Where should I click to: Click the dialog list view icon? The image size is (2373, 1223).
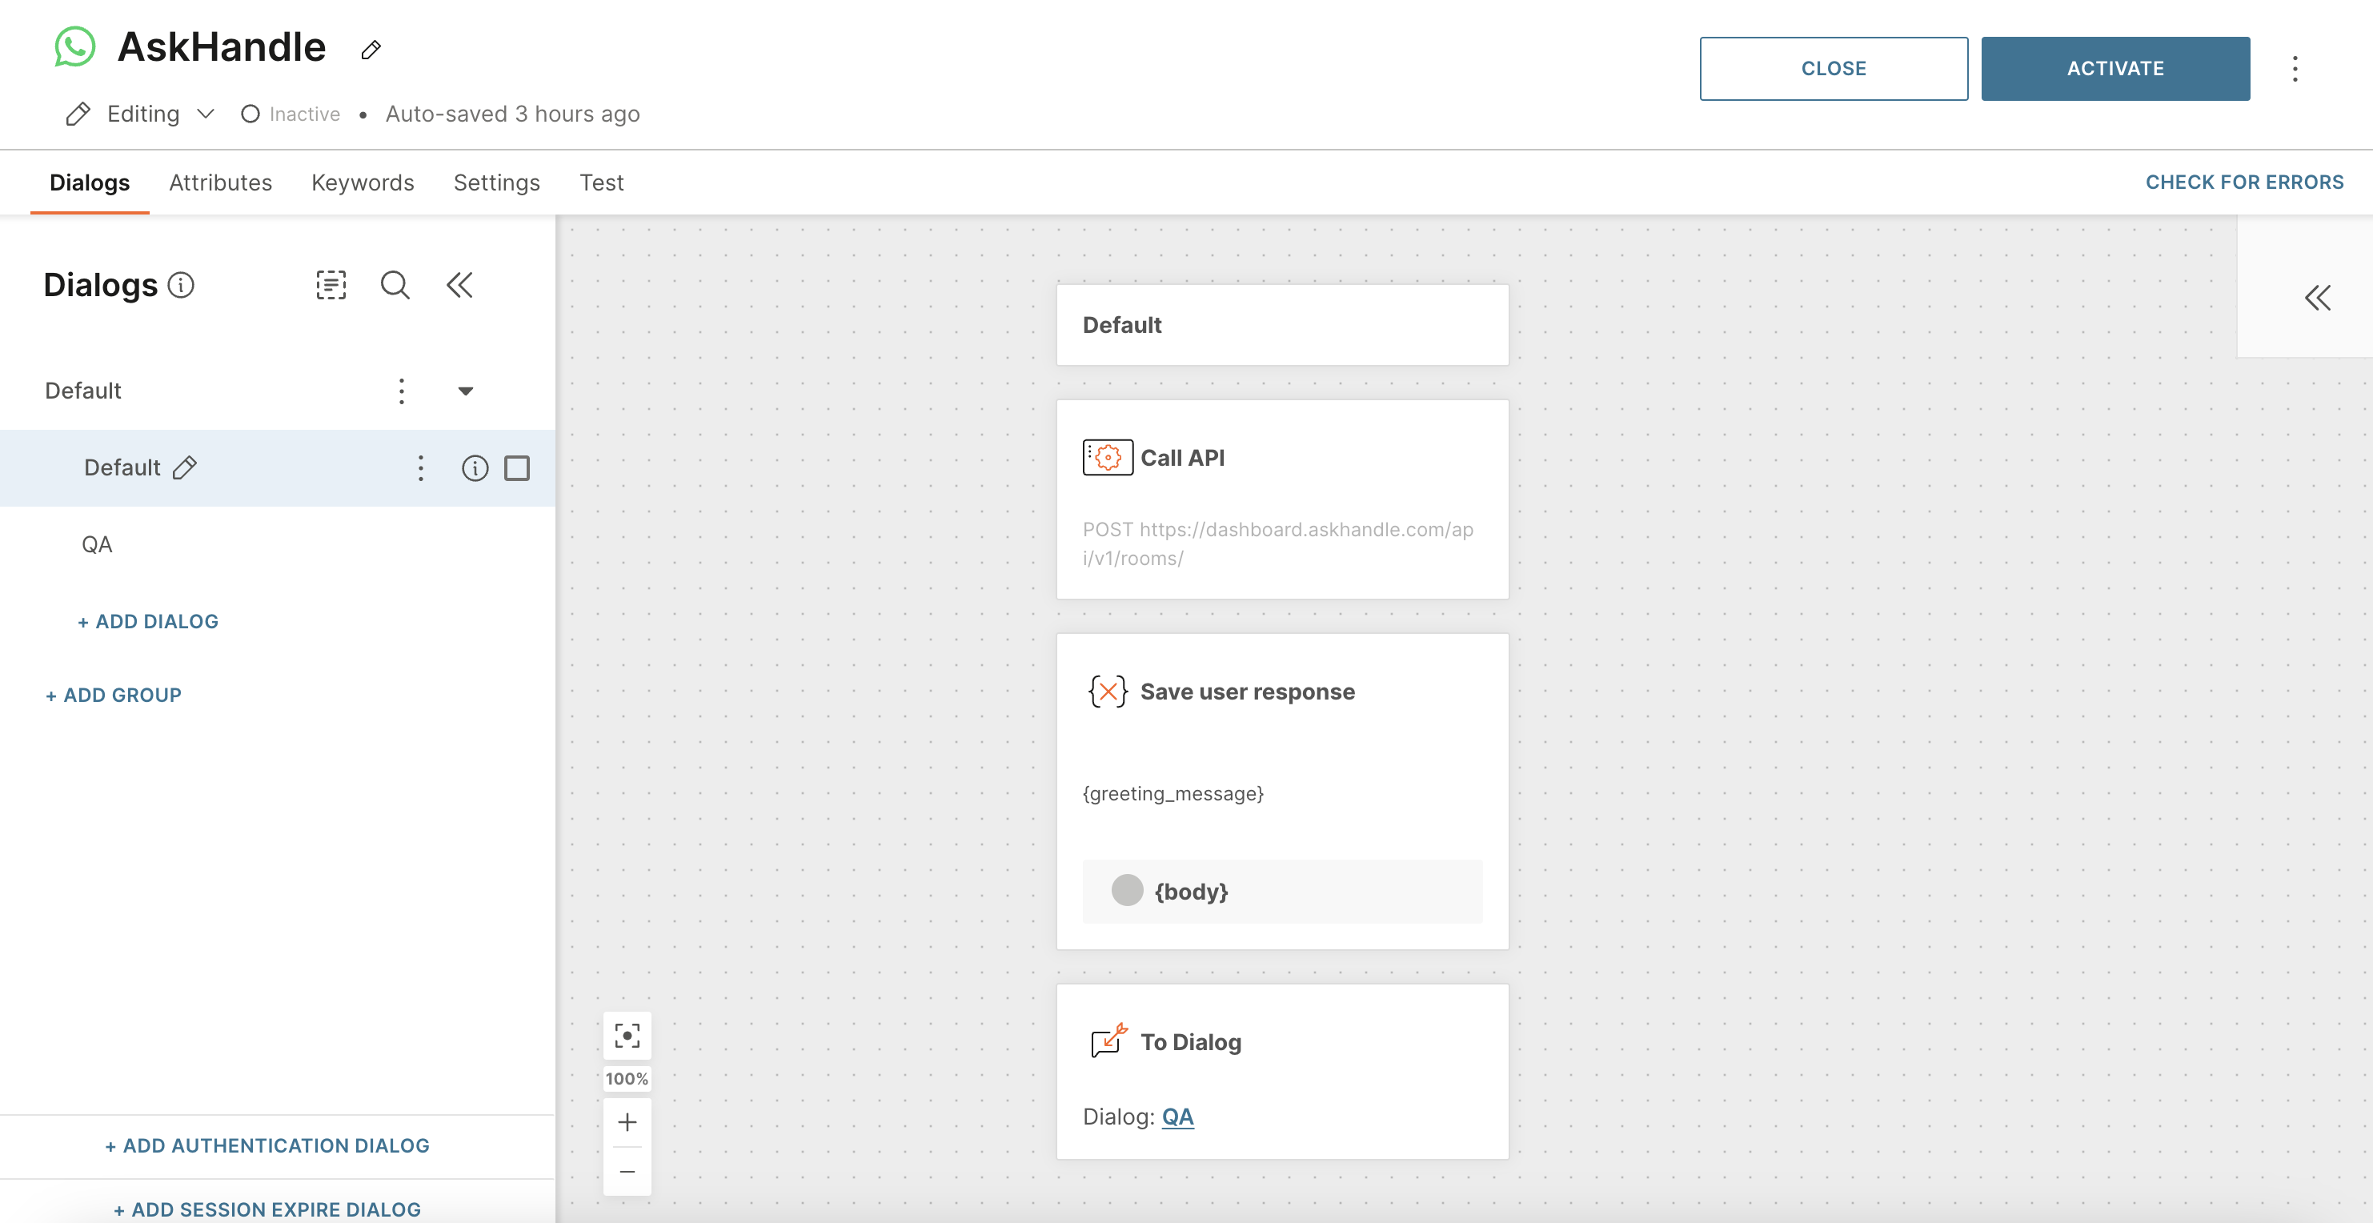331,286
